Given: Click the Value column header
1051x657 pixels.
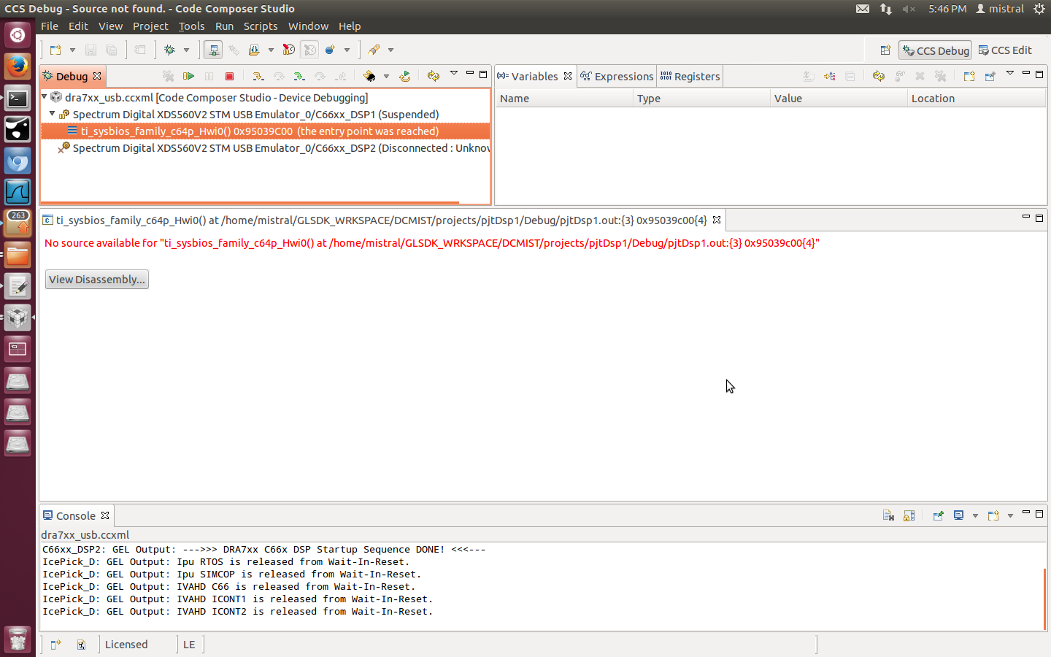Looking at the screenshot, I should coord(839,99).
